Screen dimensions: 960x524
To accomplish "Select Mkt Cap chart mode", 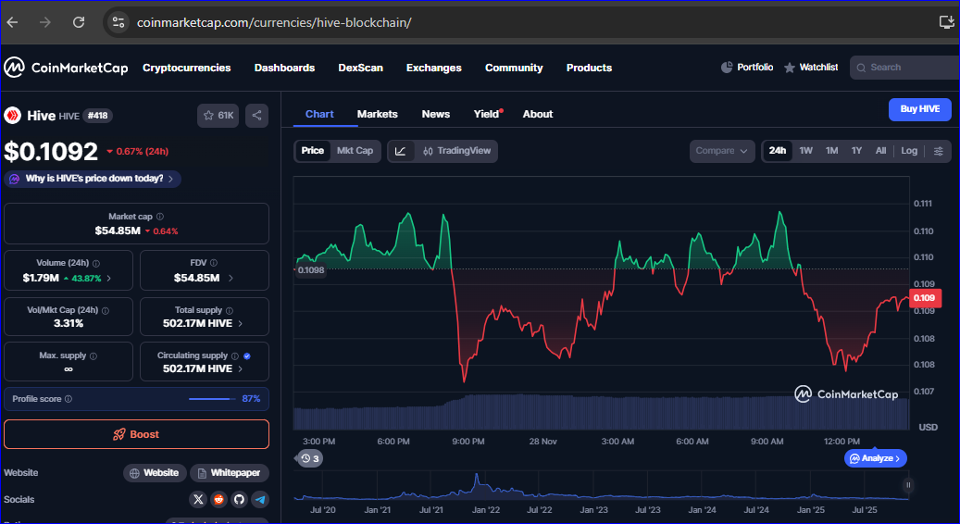I will [355, 151].
